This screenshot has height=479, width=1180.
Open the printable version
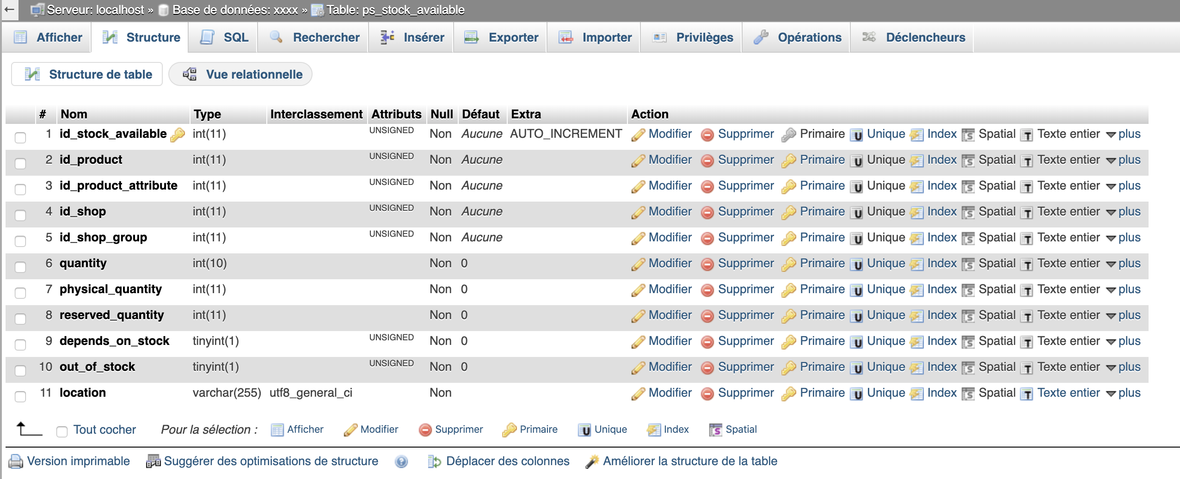79,461
